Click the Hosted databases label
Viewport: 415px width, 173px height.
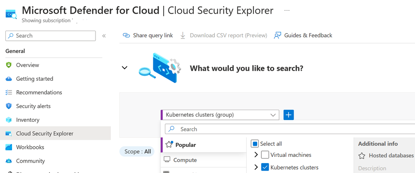391,156
